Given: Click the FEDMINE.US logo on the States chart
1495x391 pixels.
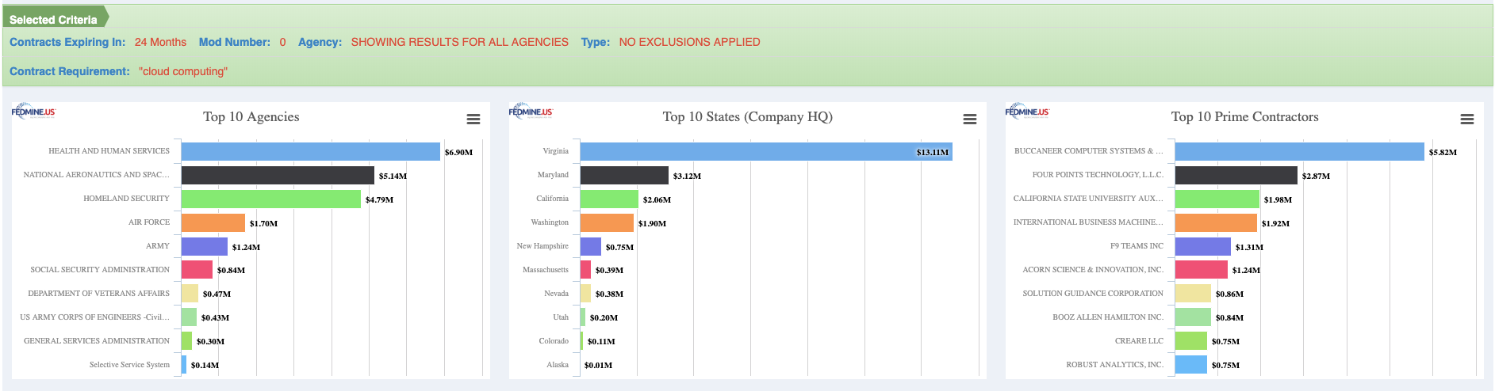Looking at the screenshot, I should coord(531,111).
